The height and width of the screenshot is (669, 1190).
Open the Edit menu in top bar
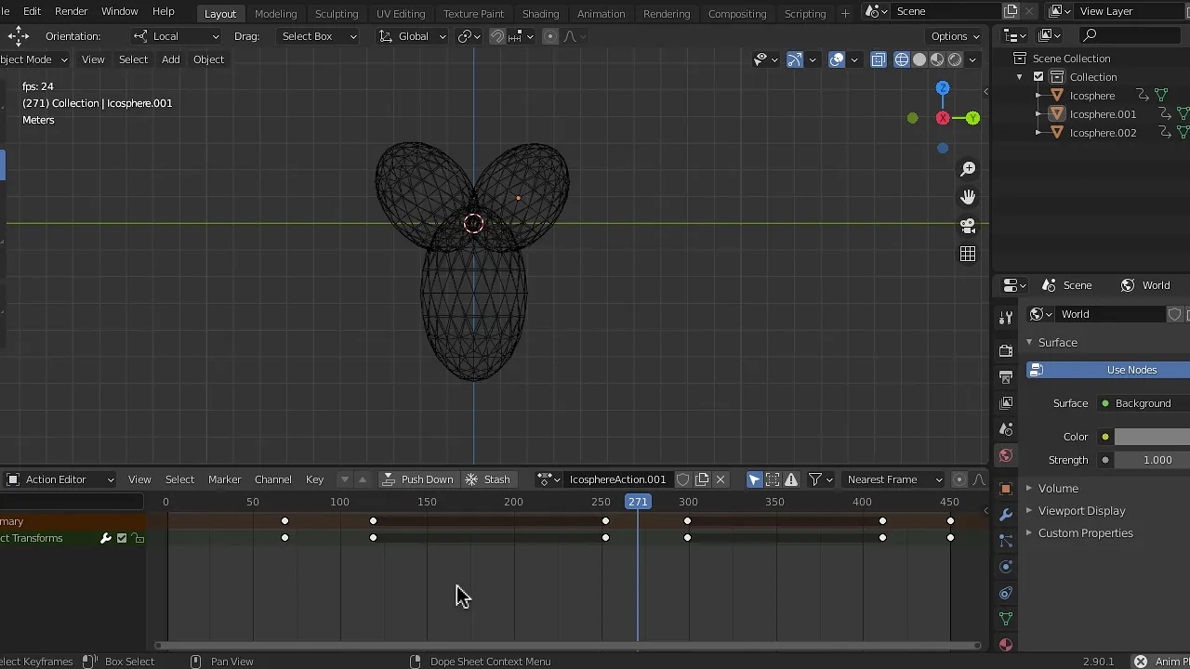coord(32,11)
